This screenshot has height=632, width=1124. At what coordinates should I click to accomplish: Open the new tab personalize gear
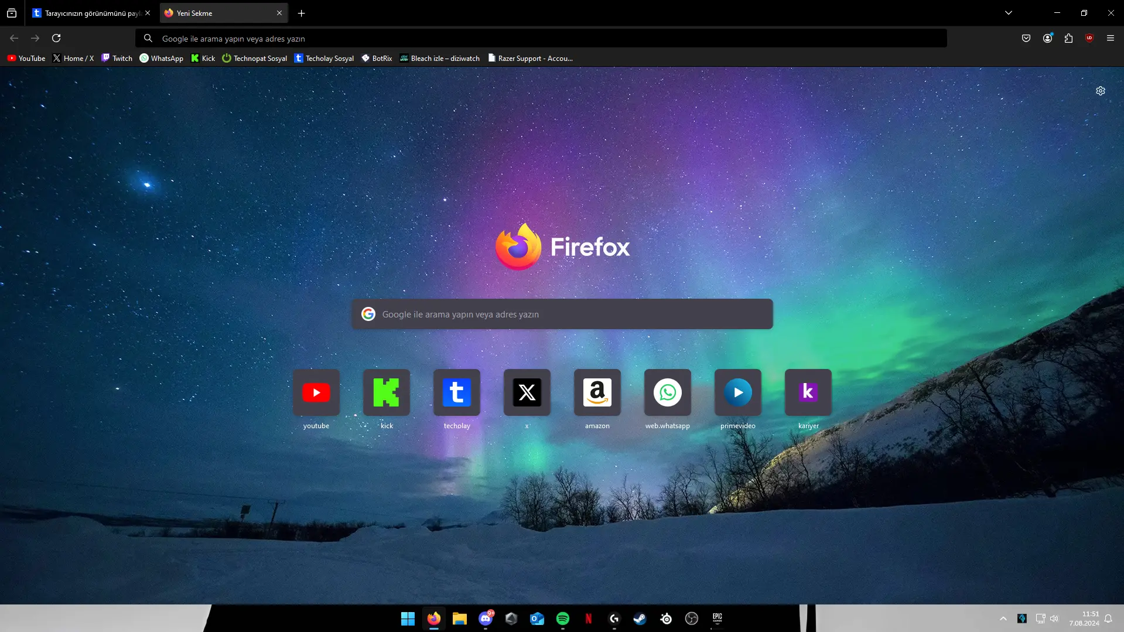click(1101, 91)
